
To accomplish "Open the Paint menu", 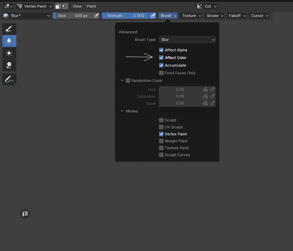I will pos(91,6).
